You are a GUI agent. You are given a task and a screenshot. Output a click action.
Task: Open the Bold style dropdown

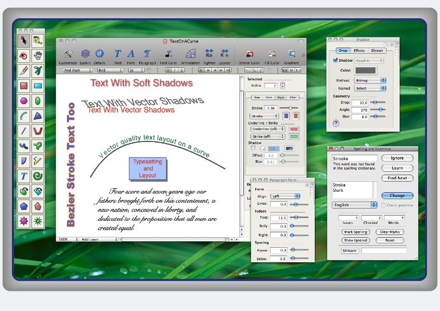coord(110,70)
